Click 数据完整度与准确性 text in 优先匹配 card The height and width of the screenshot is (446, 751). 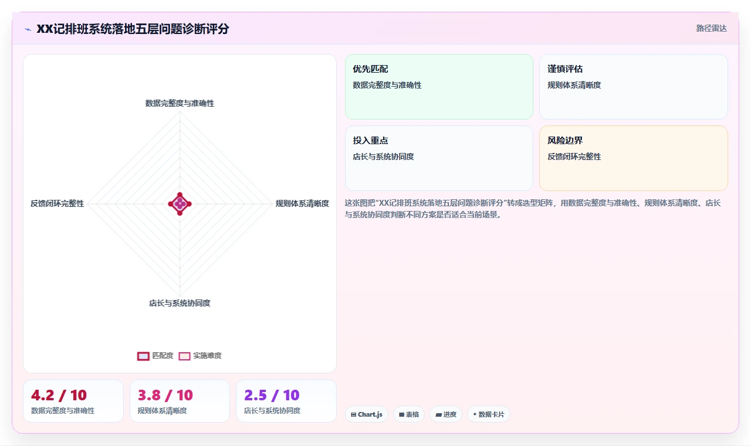(387, 85)
